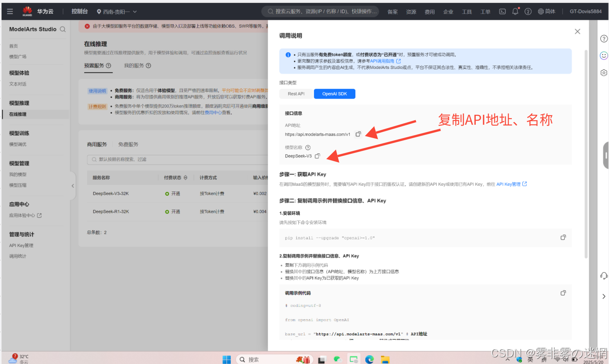Screen dimensions: 609x364
Task: Open API Key管理 link
Action: pyautogui.click(x=511, y=184)
